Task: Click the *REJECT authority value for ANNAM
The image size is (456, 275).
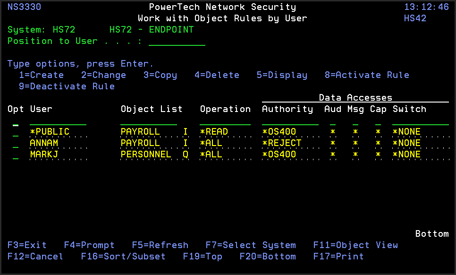Action: pyautogui.click(x=282, y=143)
